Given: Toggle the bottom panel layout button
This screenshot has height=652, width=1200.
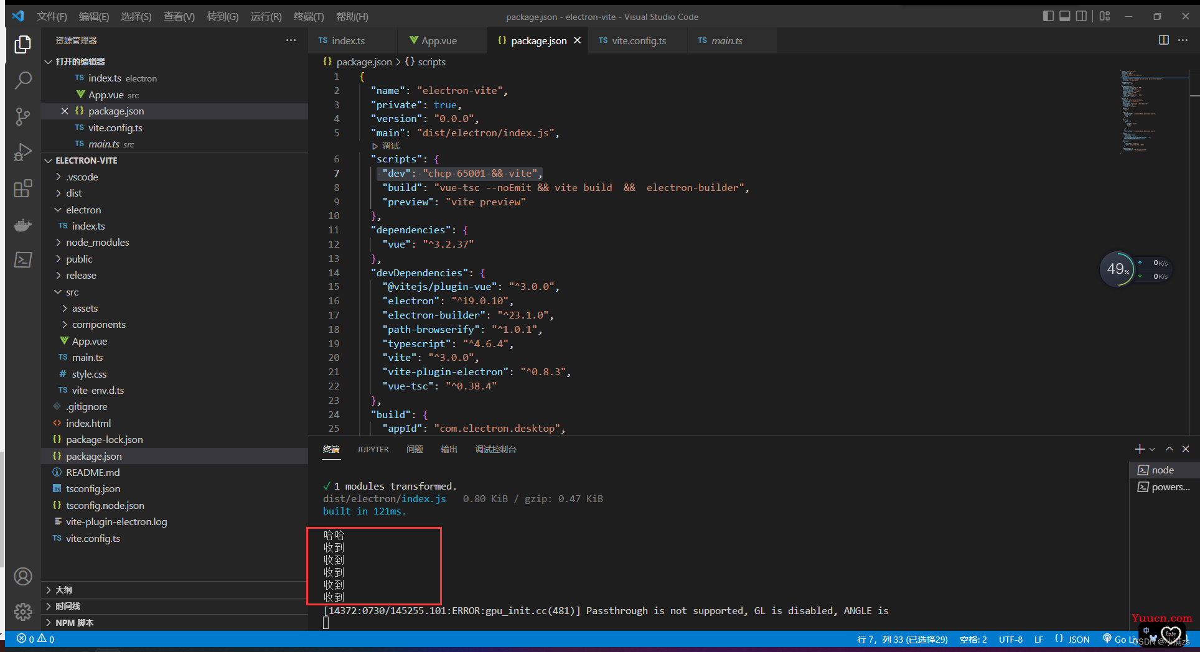Looking at the screenshot, I should point(1065,16).
